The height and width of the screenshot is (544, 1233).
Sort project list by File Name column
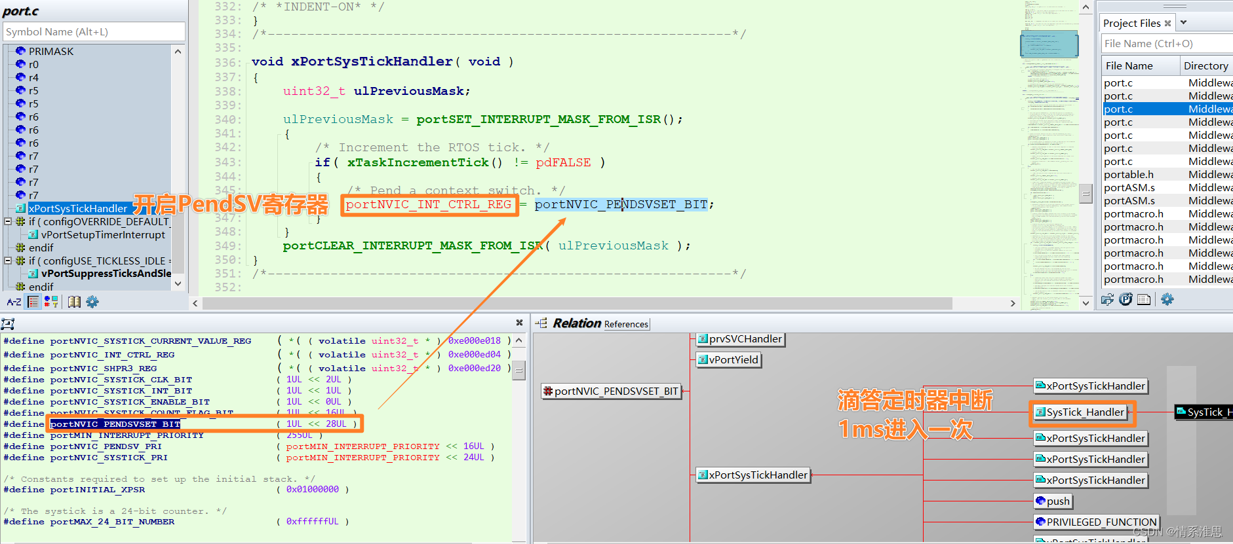point(1141,65)
